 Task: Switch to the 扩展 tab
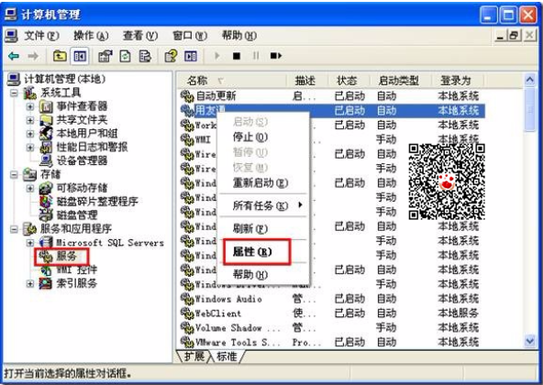(x=194, y=357)
